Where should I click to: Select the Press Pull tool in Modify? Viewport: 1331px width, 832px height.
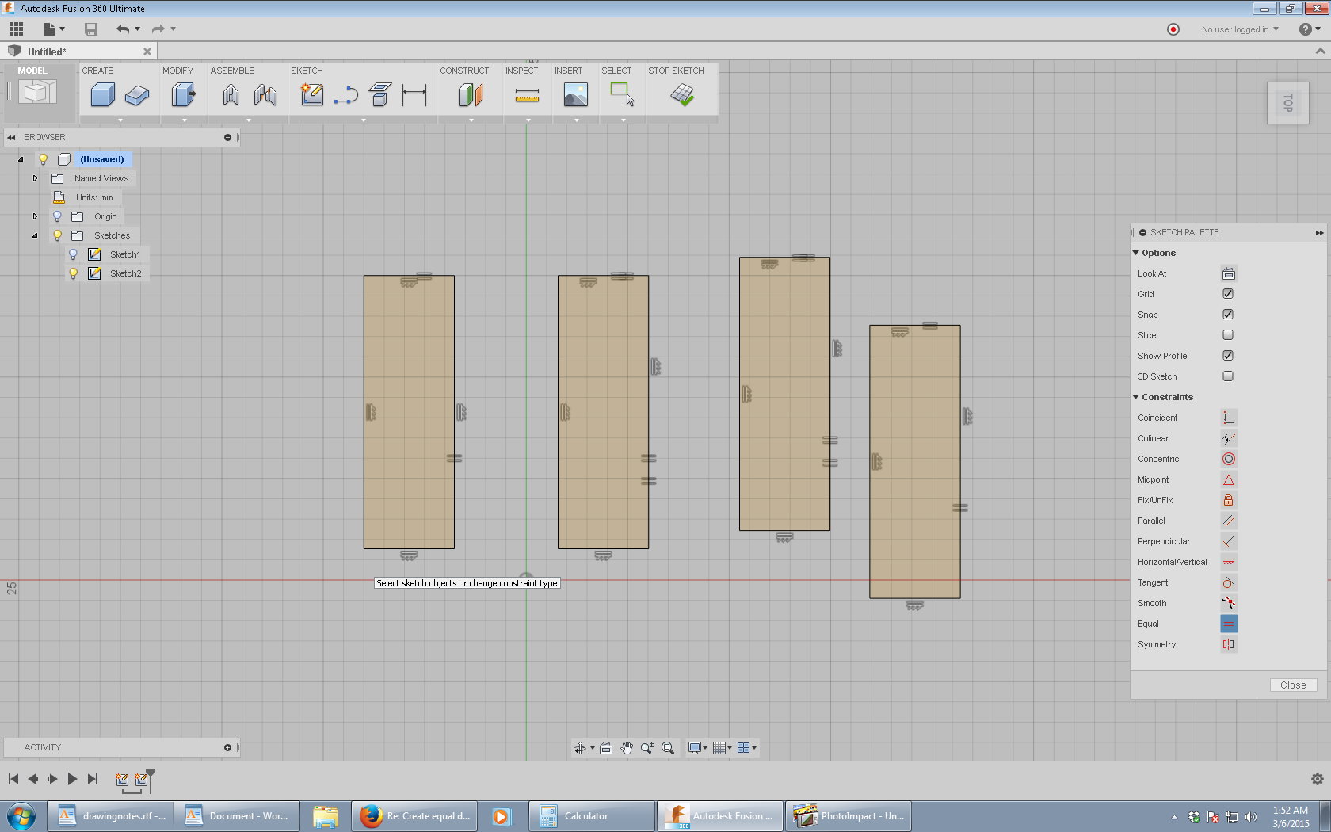pyautogui.click(x=183, y=95)
